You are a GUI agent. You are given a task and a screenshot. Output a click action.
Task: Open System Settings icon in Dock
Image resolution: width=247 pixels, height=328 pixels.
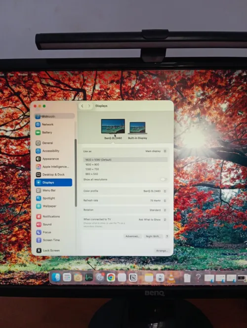pyautogui.click(x=100, y=278)
